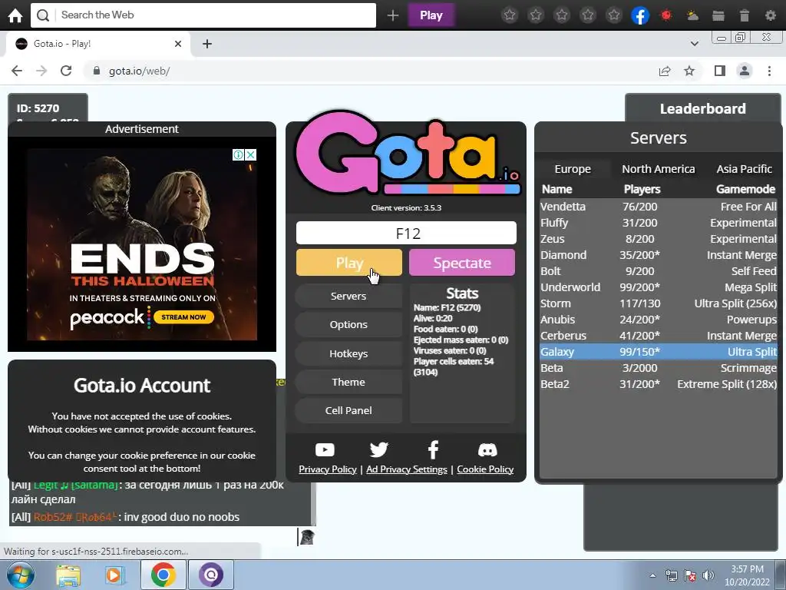Select the Diamond server row
Image resolution: width=786 pixels, height=590 pixels.
click(658, 255)
